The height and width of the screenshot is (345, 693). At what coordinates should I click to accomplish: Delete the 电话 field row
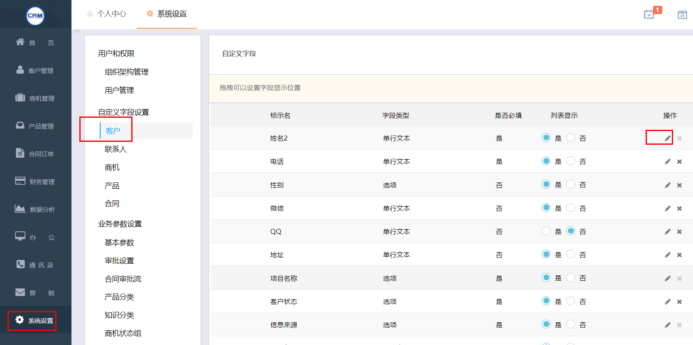pyautogui.click(x=679, y=162)
